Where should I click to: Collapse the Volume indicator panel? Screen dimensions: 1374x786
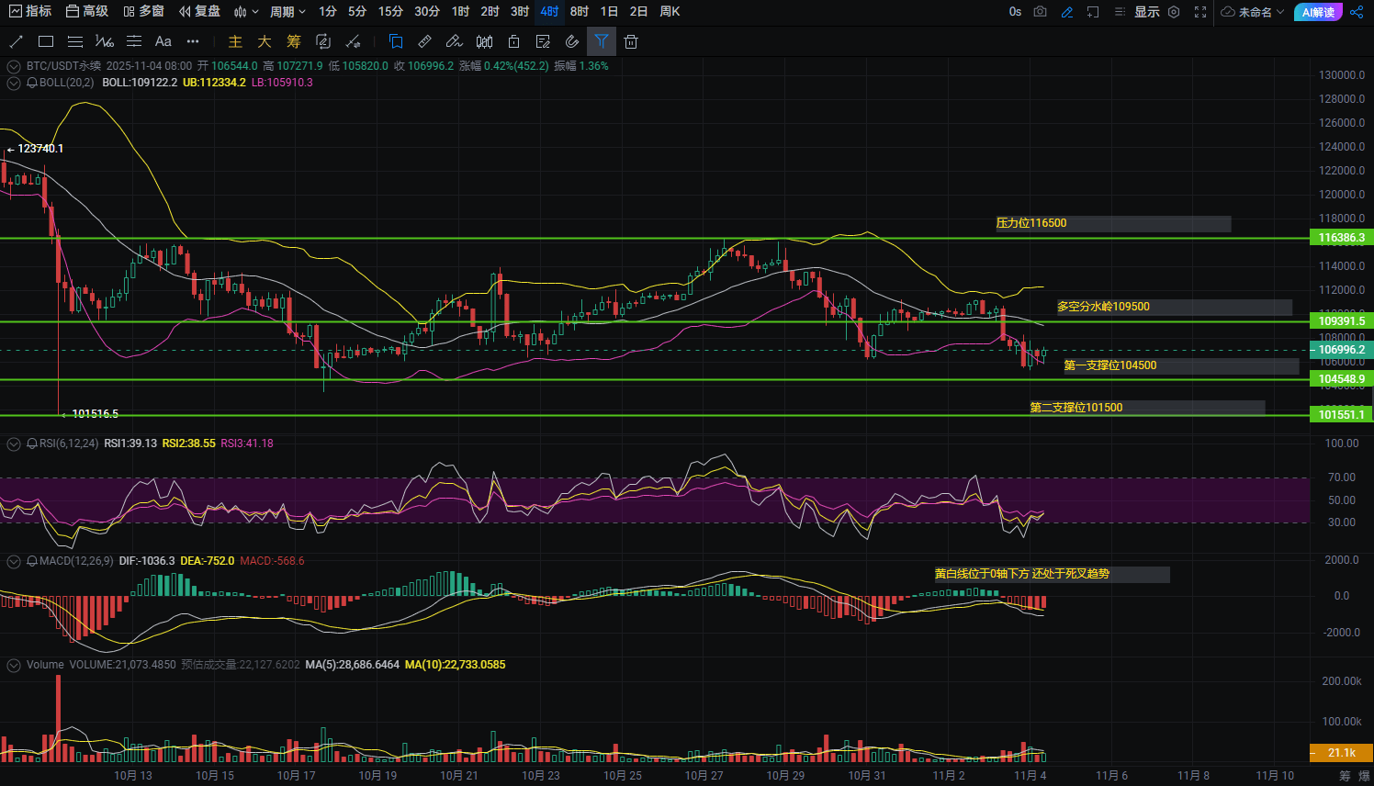pyautogui.click(x=14, y=665)
